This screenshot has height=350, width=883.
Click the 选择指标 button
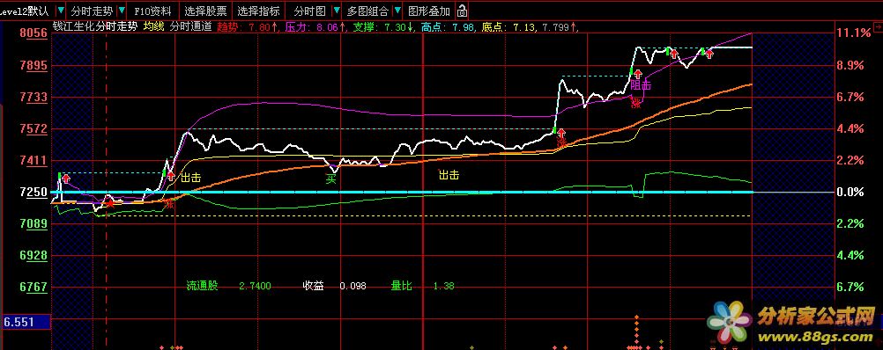(x=258, y=11)
